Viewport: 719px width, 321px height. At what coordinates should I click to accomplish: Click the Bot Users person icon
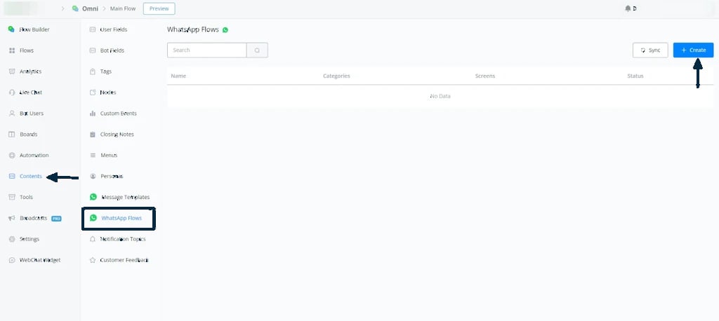click(12, 113)
